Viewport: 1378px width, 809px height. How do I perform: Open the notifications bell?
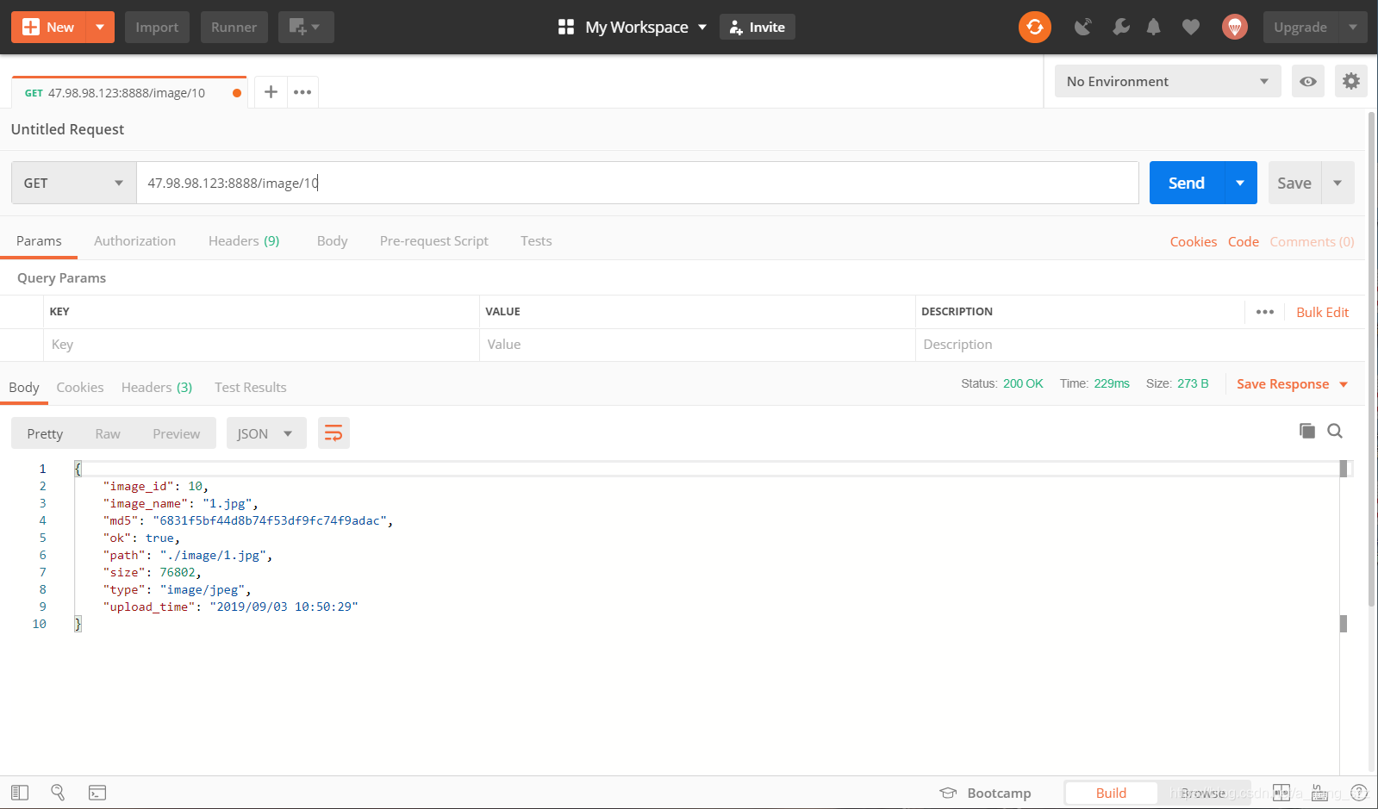tap(1153, 27)
